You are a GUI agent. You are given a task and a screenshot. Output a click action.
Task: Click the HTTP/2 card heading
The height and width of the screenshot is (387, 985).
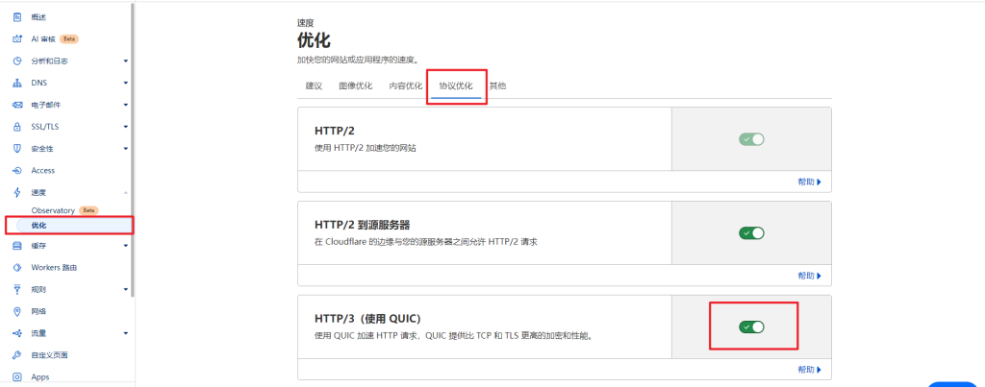332,131
